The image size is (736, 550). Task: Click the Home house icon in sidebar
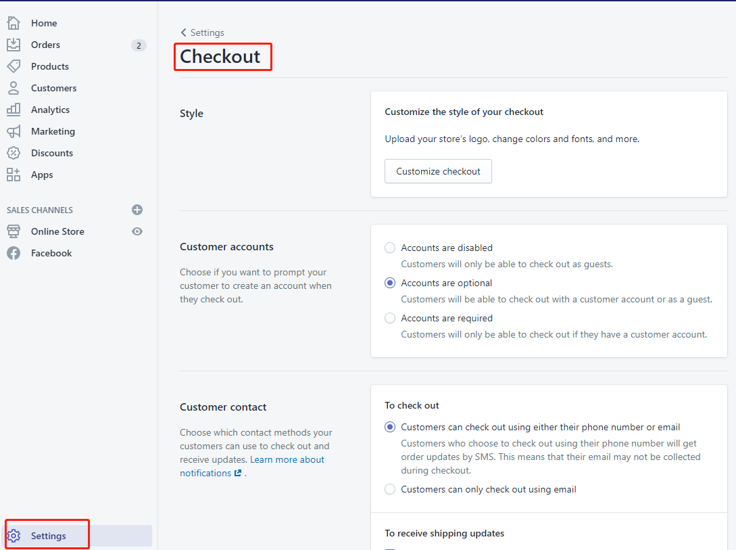[x=14, y=23]
